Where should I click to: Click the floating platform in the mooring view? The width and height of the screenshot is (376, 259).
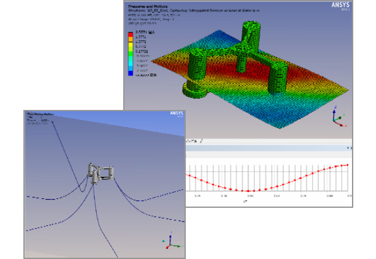pyautogui.click(x=100, y=173)
